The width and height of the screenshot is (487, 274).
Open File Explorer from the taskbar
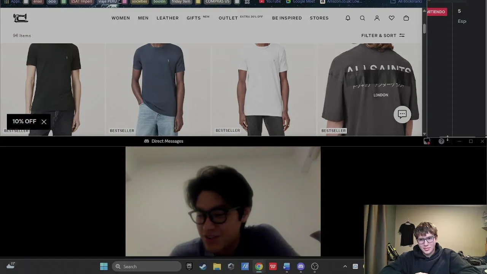coord(217,266)
